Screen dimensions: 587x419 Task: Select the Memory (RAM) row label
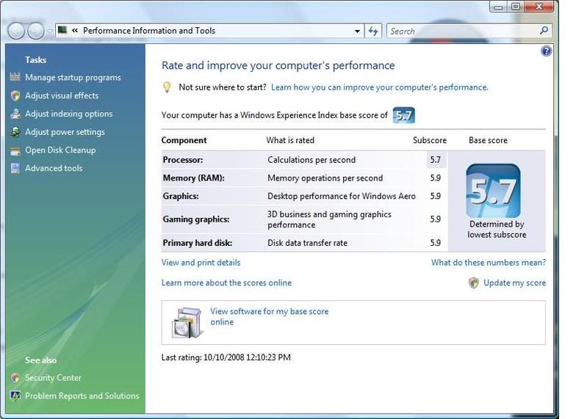[193, 178]
